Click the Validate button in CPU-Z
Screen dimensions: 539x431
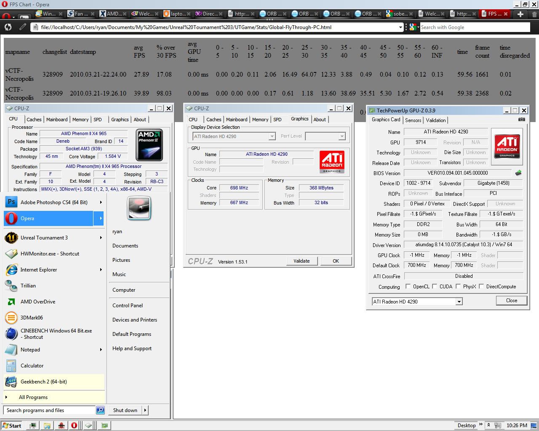pos(301,261)
